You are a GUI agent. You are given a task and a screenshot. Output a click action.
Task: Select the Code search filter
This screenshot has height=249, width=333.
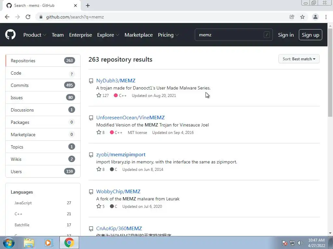coord(43,73)
